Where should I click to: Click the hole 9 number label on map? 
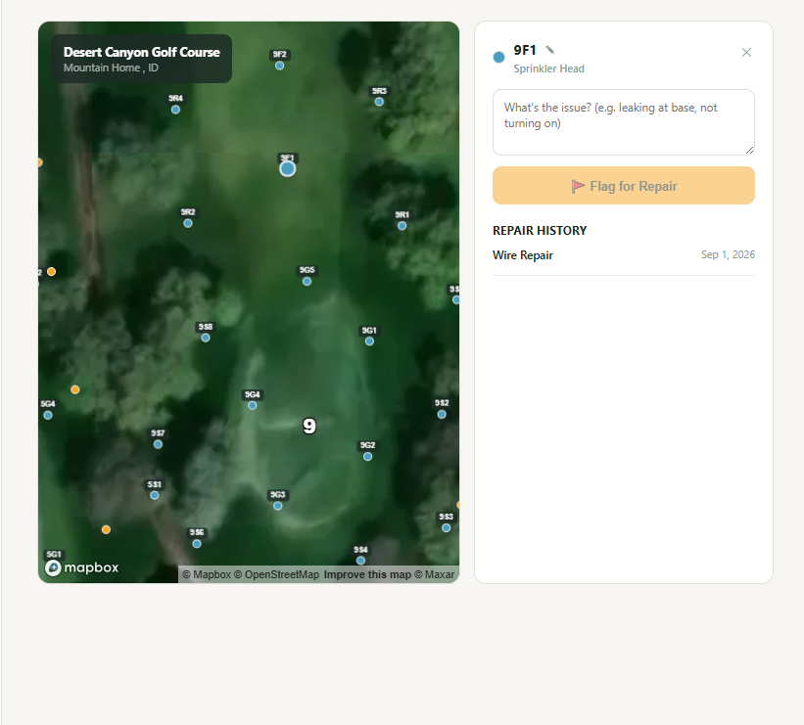coord(309,426)
